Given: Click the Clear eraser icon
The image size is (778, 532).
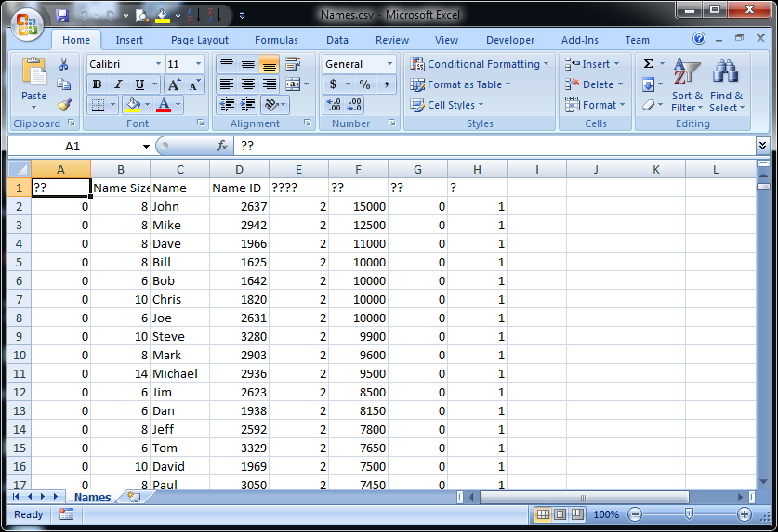Looking at the screenshot, I should click(x=649, y=105).
